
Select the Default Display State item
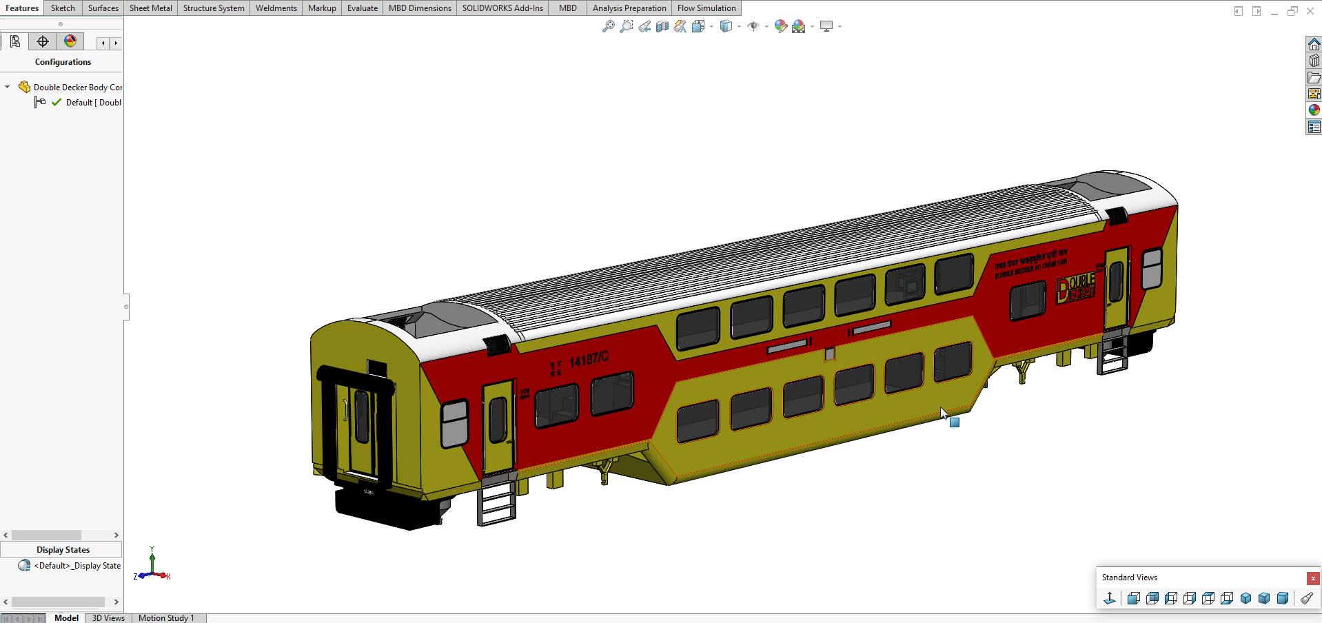pos(77,566)
